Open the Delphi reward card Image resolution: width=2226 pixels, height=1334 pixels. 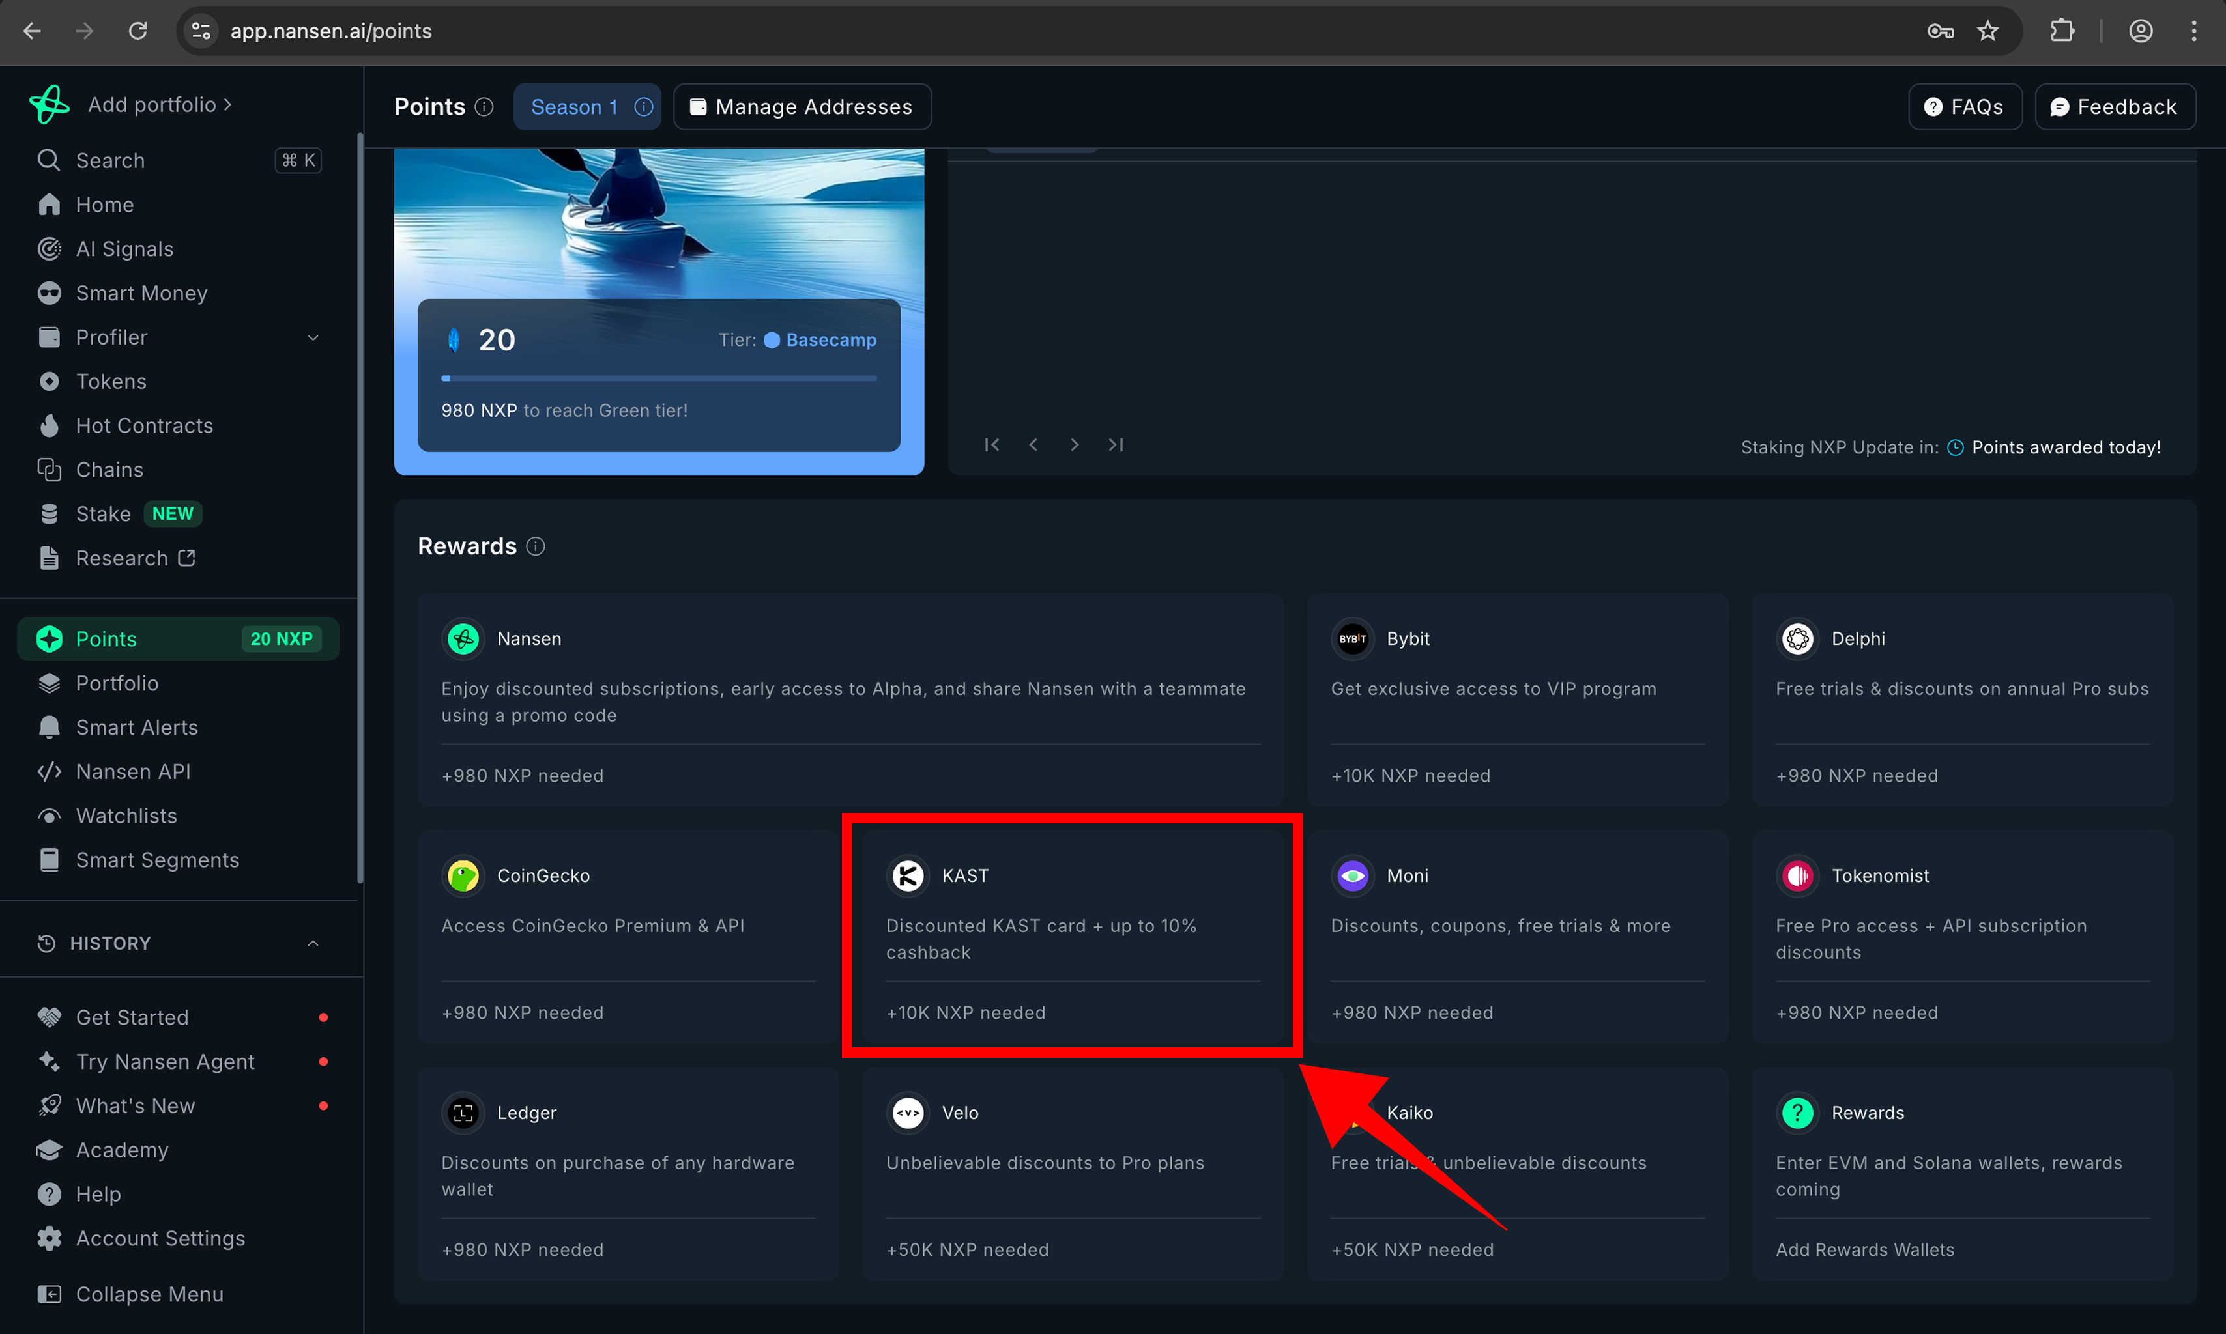pyautogui.click(x=1963, y=700)
